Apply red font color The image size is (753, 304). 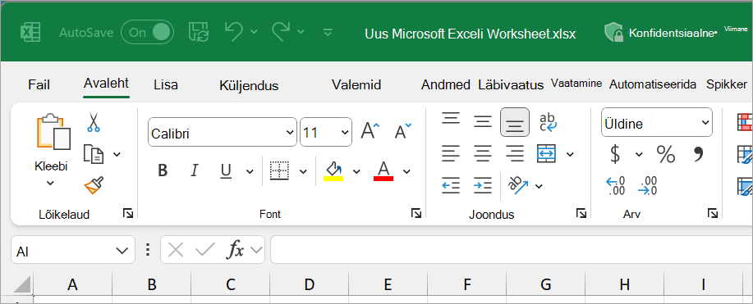click(383, 170)
